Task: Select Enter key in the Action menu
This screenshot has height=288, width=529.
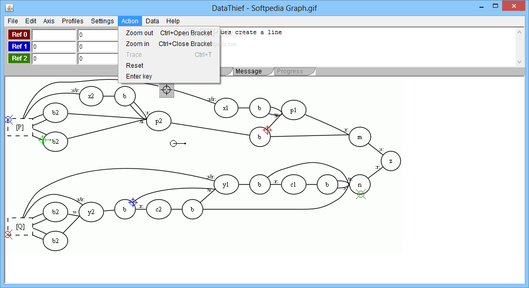Action: pos(169,76)
